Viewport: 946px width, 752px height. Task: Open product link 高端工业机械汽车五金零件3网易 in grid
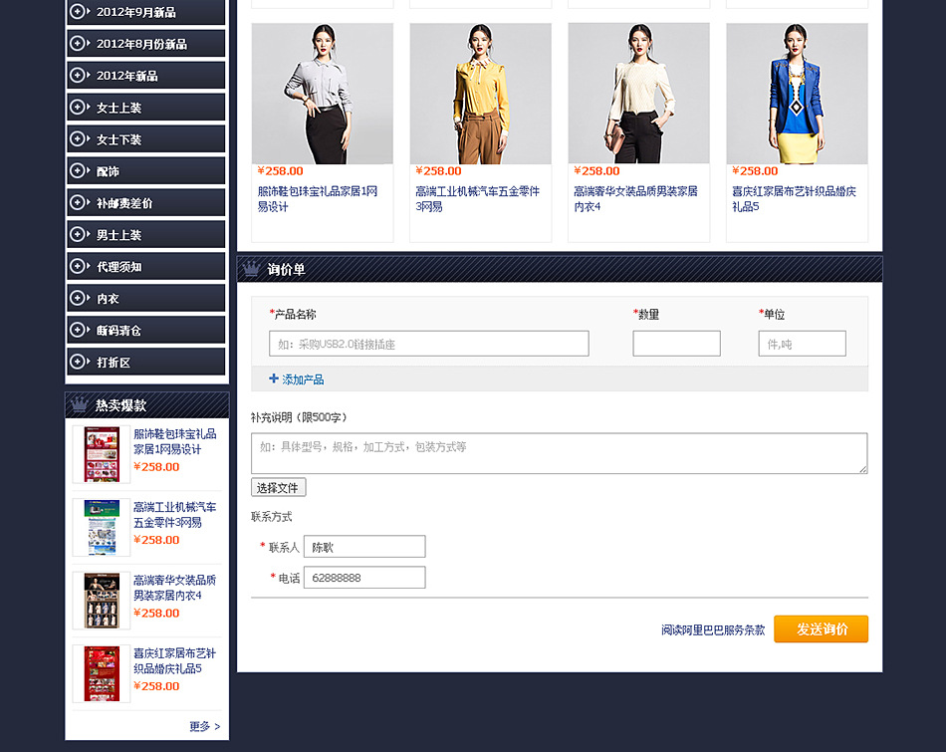[477, 198]
